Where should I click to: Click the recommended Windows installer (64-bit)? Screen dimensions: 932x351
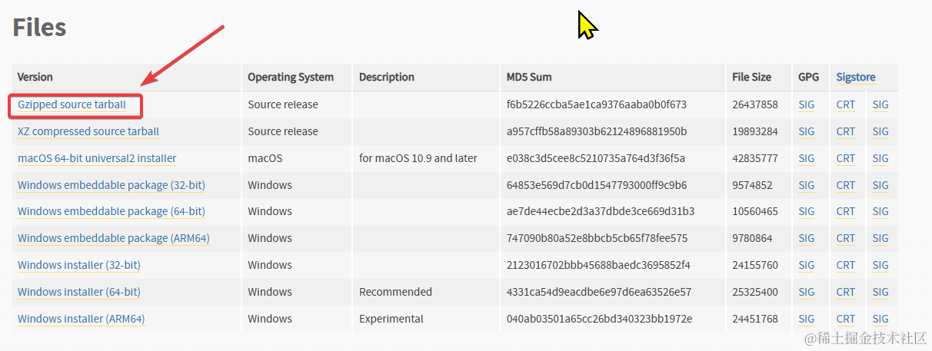(x=79, y=292)
